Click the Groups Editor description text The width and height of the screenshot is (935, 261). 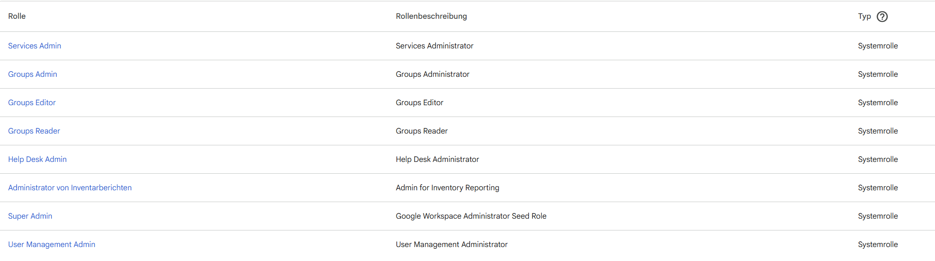419,103
